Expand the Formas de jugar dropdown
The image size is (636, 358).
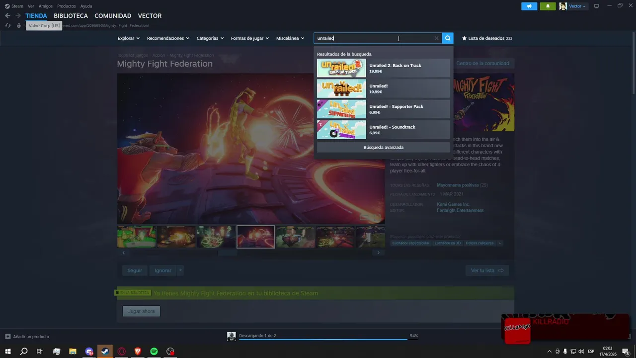pyautogui.click(x=250, y=38)
